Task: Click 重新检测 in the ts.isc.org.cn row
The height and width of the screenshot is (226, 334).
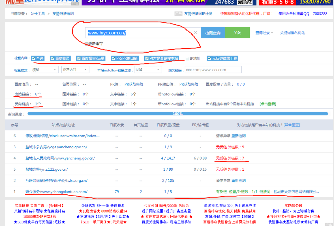Action: 238,181
